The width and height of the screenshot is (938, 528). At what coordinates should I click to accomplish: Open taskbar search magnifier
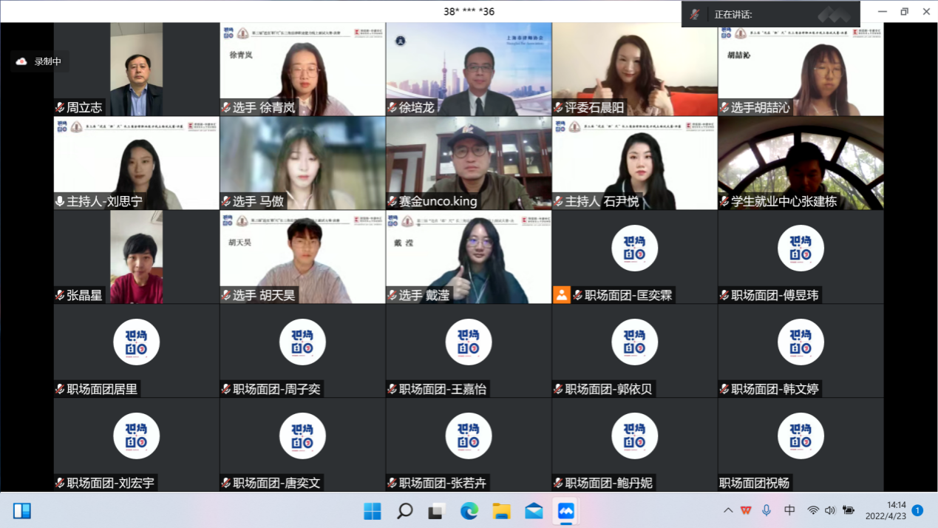404,511
